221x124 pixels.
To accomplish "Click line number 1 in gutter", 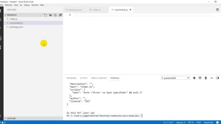I will pos(70,14).
